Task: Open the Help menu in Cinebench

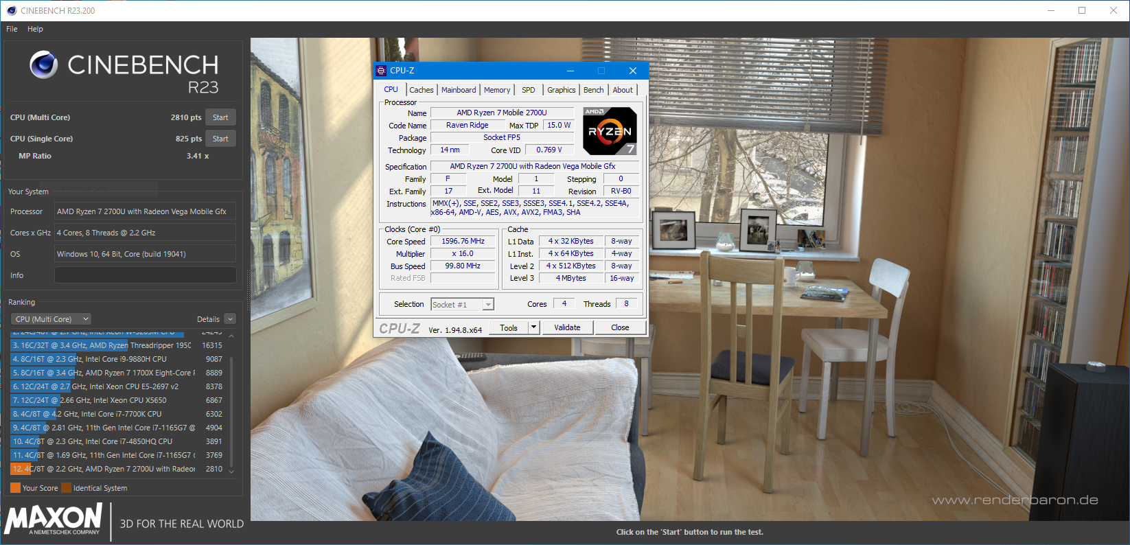Action: click(35, 29)
